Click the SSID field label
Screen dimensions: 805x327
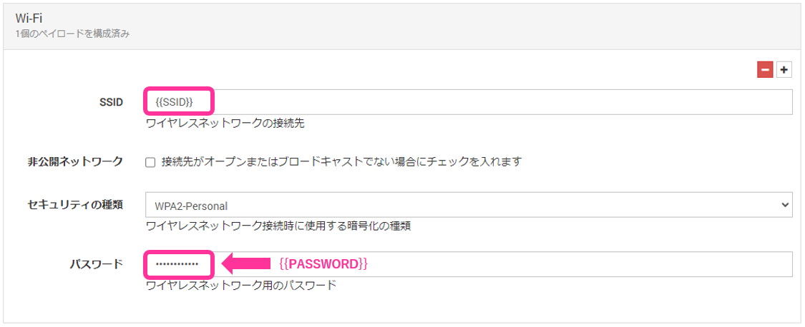click(x=111, y=102)
